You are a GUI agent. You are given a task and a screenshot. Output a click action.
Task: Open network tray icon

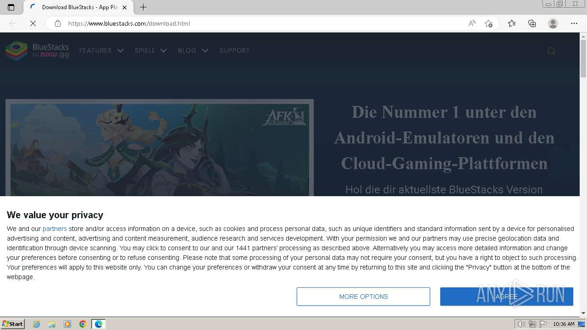[532, 324]
